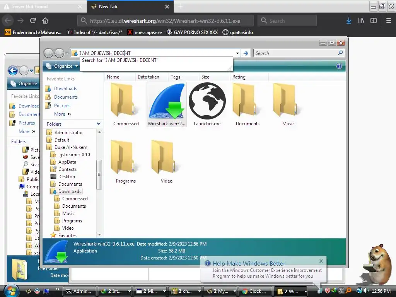Click the browser home icon

pyautogui.click(x=45, y=20)
